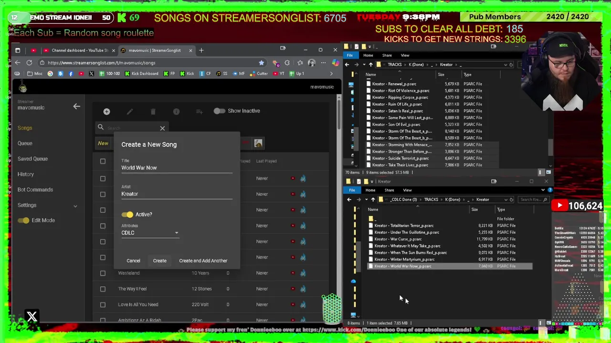
Task: Open View tab in lower Explorer
Action: tap(407, 190)
